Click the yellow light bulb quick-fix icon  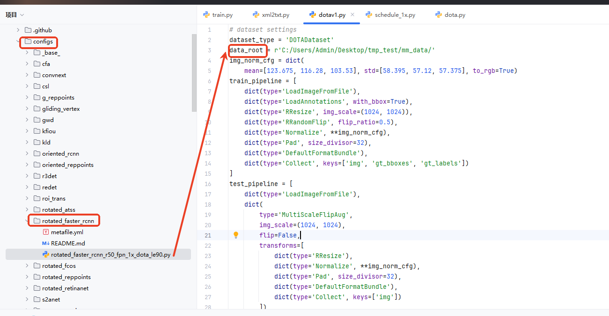[236, 235]
